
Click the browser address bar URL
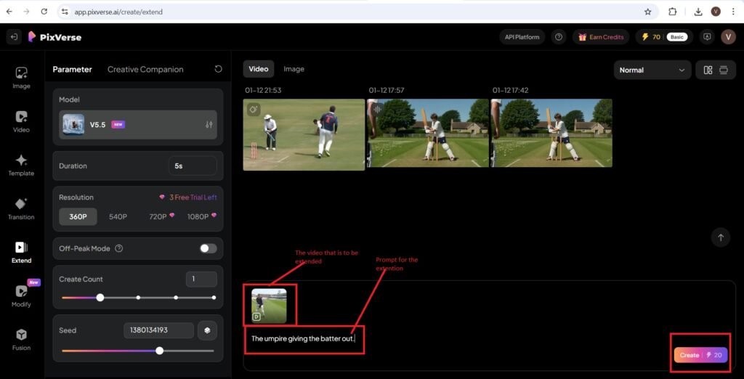pos(118,12)
